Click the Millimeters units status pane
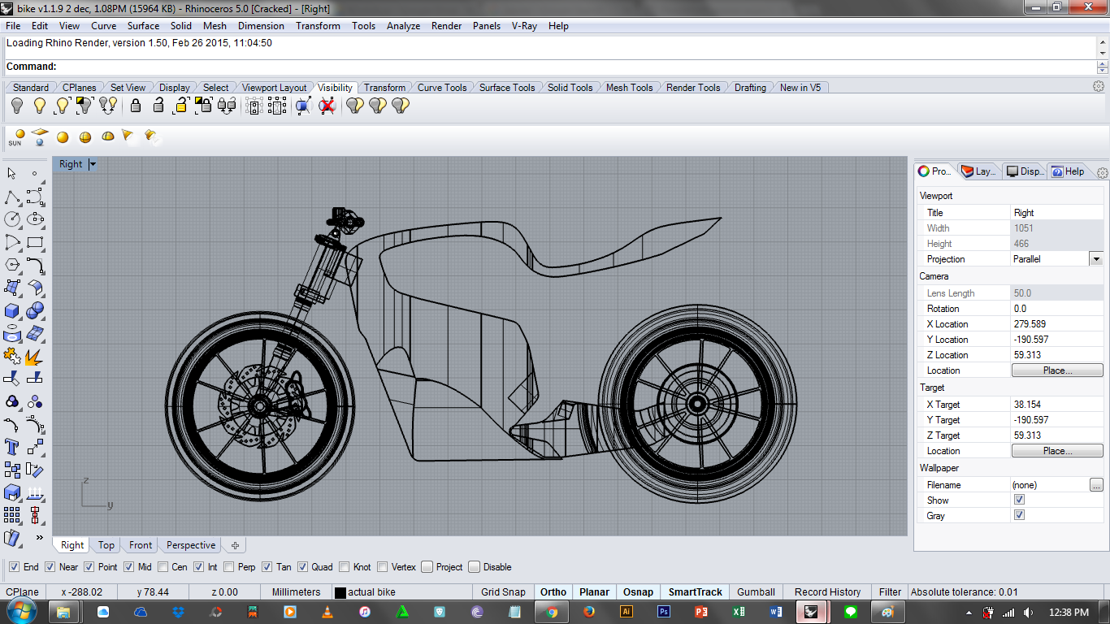 [x=296, y=592]
